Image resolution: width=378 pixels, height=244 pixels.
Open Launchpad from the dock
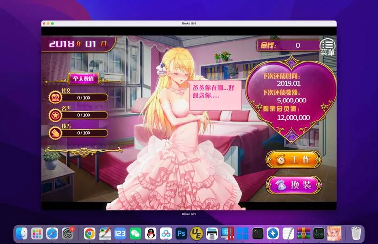click(x=37, y=234)
